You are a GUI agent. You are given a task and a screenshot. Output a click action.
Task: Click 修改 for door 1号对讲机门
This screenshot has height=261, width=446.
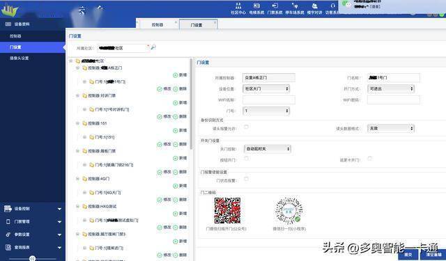(164, 116)
